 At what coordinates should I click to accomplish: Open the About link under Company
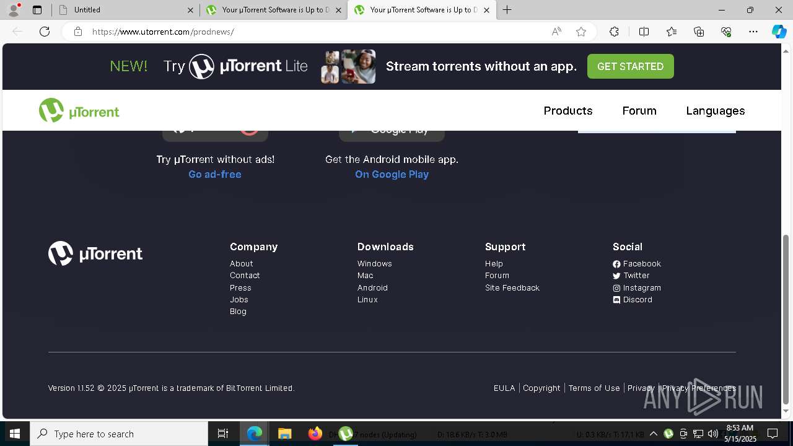coord(242,264)
